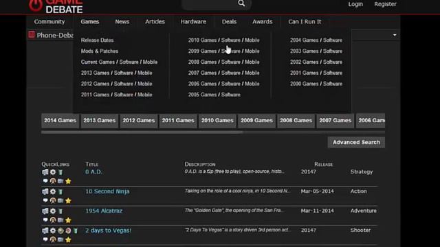Open the Games menu

click(90, 21)
